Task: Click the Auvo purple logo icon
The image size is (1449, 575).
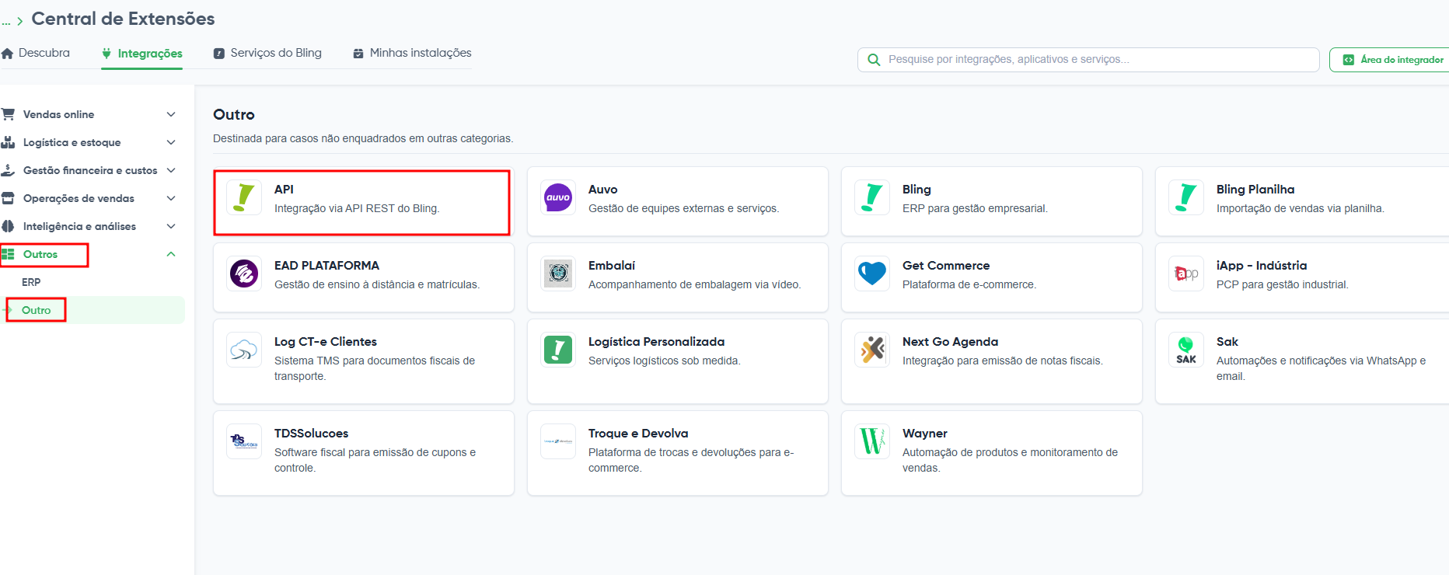Action: pos(558,197)
